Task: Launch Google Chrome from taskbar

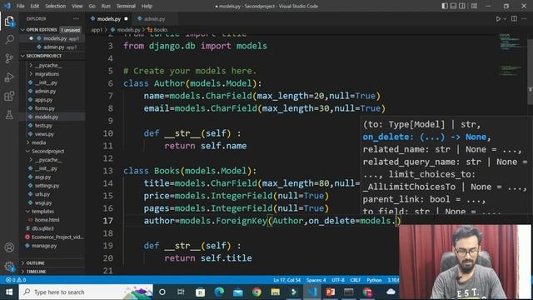Action: [257, 292]
